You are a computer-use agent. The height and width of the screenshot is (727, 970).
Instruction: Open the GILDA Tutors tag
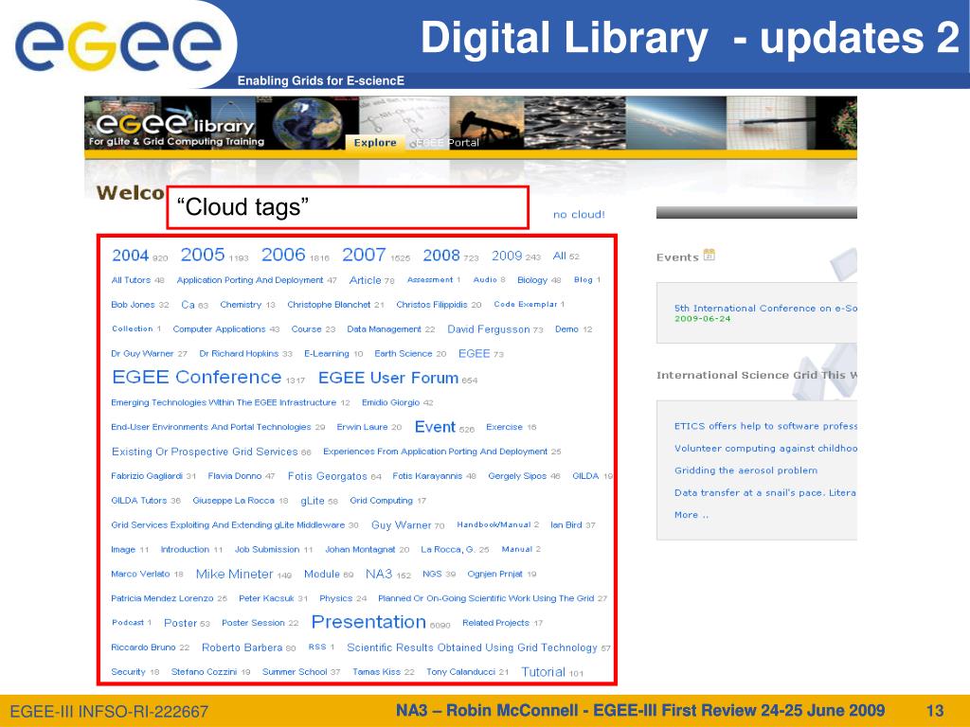(x=138, y=501)
